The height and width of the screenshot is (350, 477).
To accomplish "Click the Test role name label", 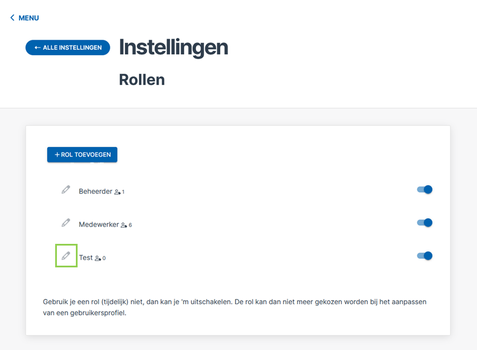I will pyautogui.click(x=86, y=258).
